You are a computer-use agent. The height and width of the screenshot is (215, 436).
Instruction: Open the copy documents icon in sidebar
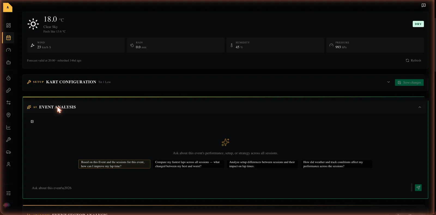coord(8,90)
